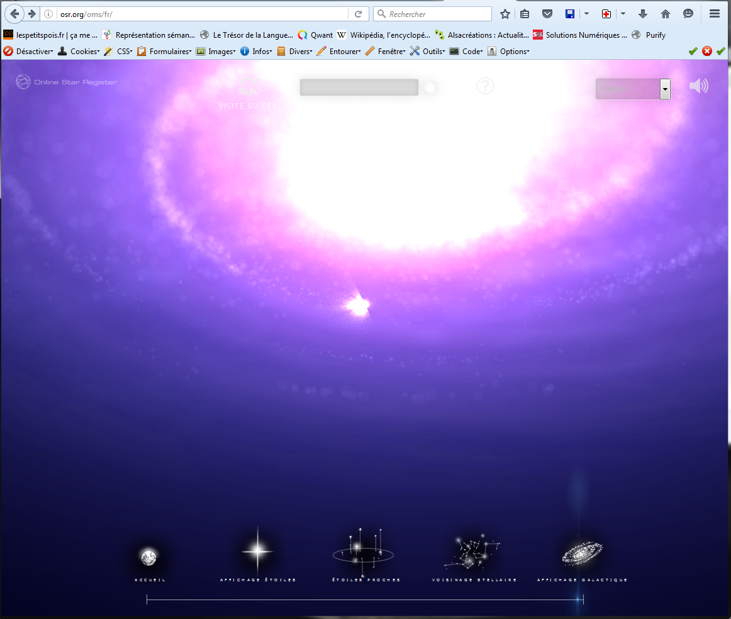Toggle the Désactiver developer toolbar option
Viewport: 731px width, 619px height.
coord(29,52)
